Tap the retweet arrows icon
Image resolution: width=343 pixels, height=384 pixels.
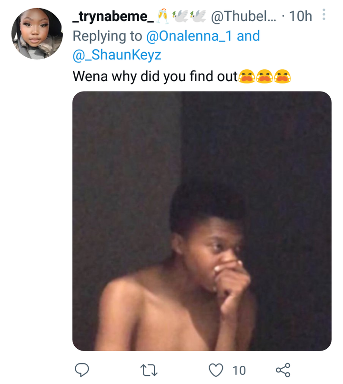(x=149, y=370)
